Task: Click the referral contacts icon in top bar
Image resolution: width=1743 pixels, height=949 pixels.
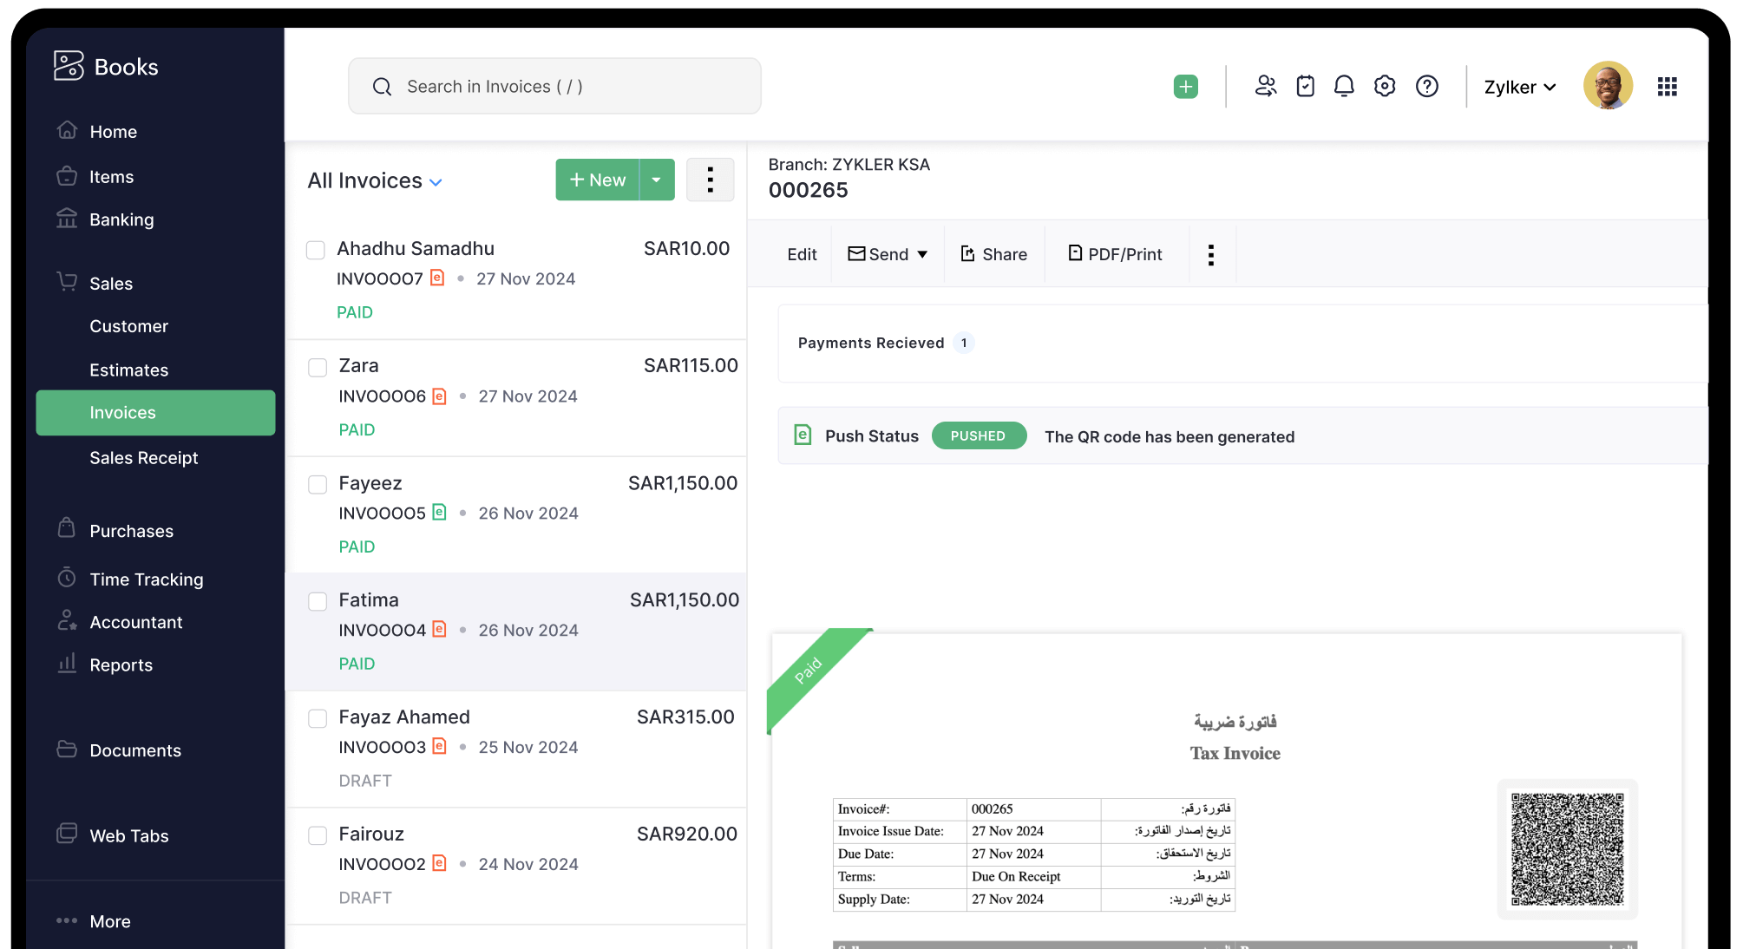Action: tap(1266, 86)
